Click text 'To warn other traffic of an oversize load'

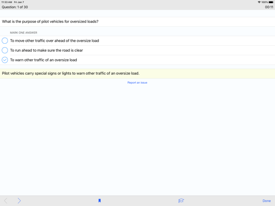pyautogui.click(x=43, y=60)
